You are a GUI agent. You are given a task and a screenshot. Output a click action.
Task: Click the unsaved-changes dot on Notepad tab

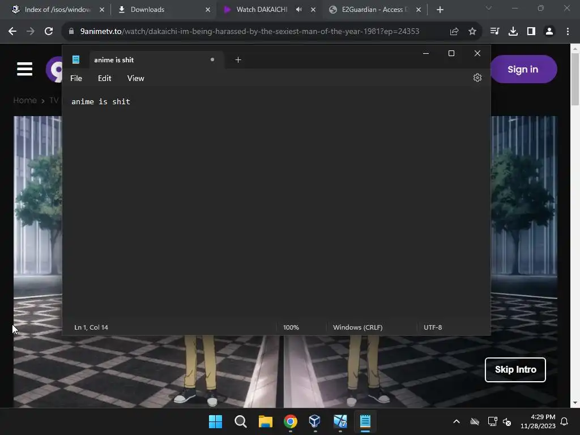(212, 59)
